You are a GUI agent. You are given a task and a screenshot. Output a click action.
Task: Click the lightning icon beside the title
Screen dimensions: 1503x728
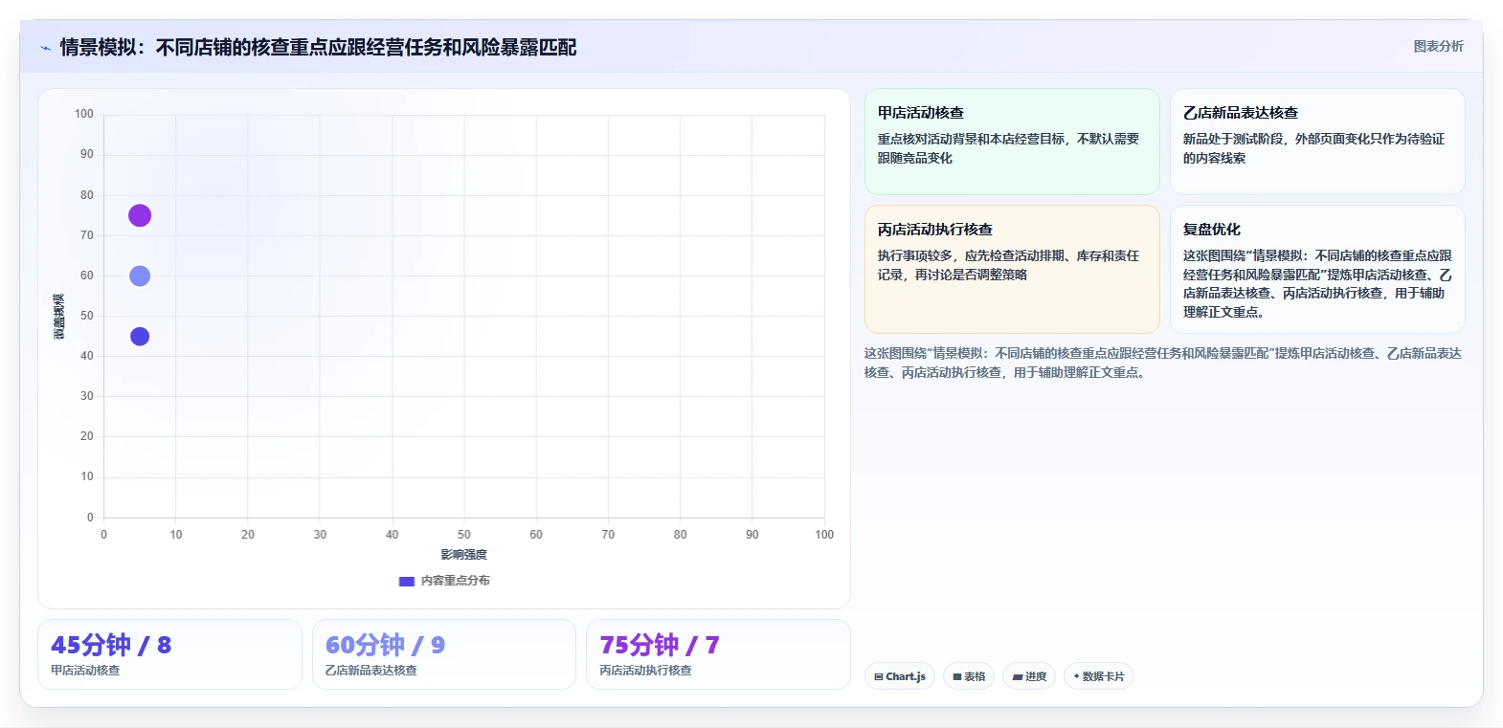(45, 48)
